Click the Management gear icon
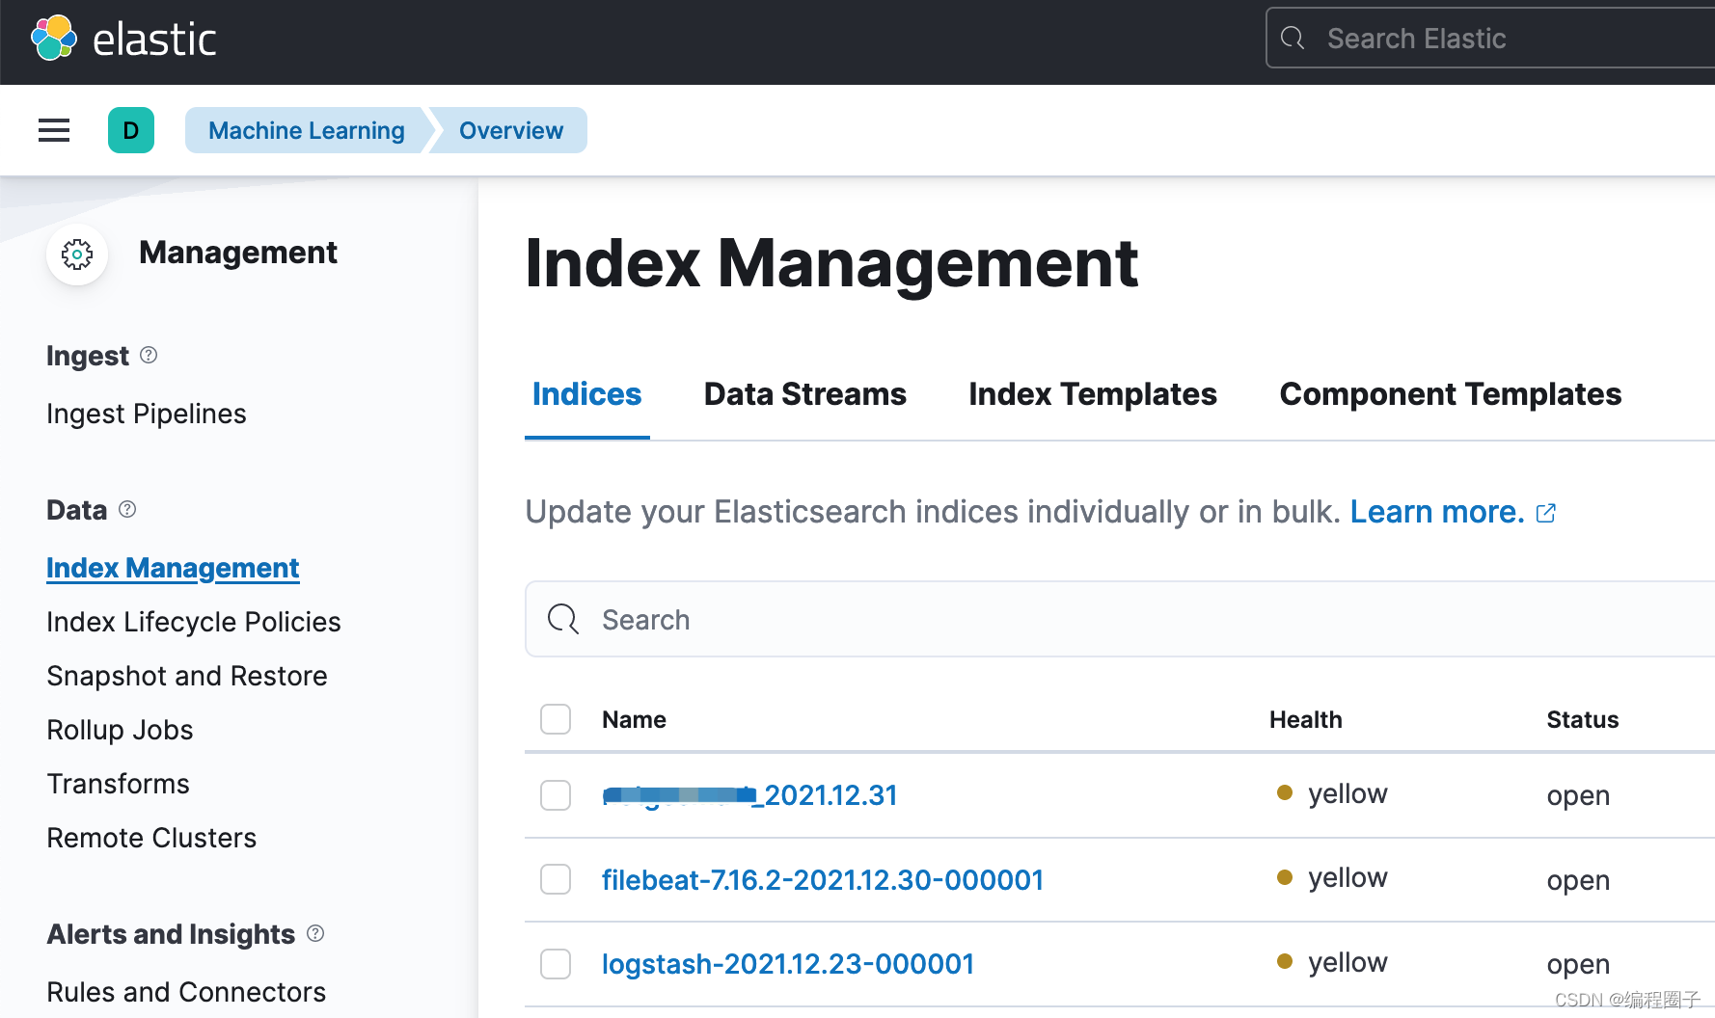The width and height of the screenshot is (1715, 1018). pos(77,254)
